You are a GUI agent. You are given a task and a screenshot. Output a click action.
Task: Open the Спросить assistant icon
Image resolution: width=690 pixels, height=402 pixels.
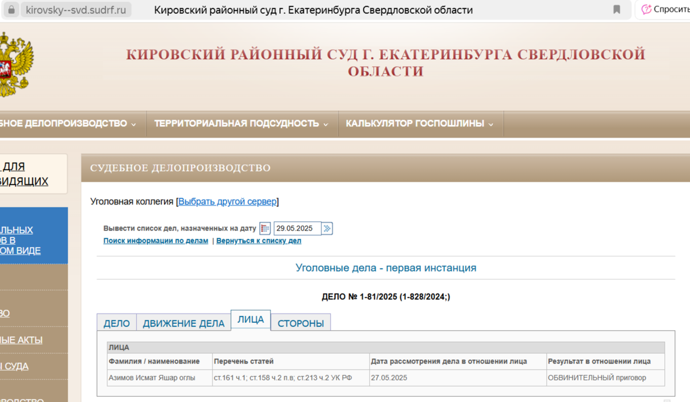(x=647, y=9)
